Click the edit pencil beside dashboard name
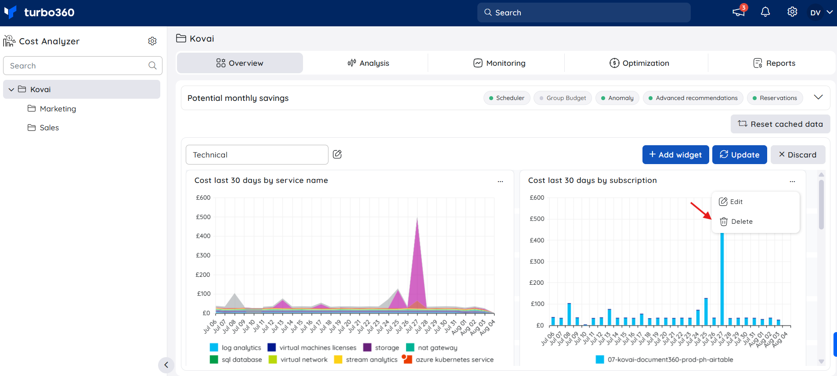The image size is (837, 376). tap(337, 154)
